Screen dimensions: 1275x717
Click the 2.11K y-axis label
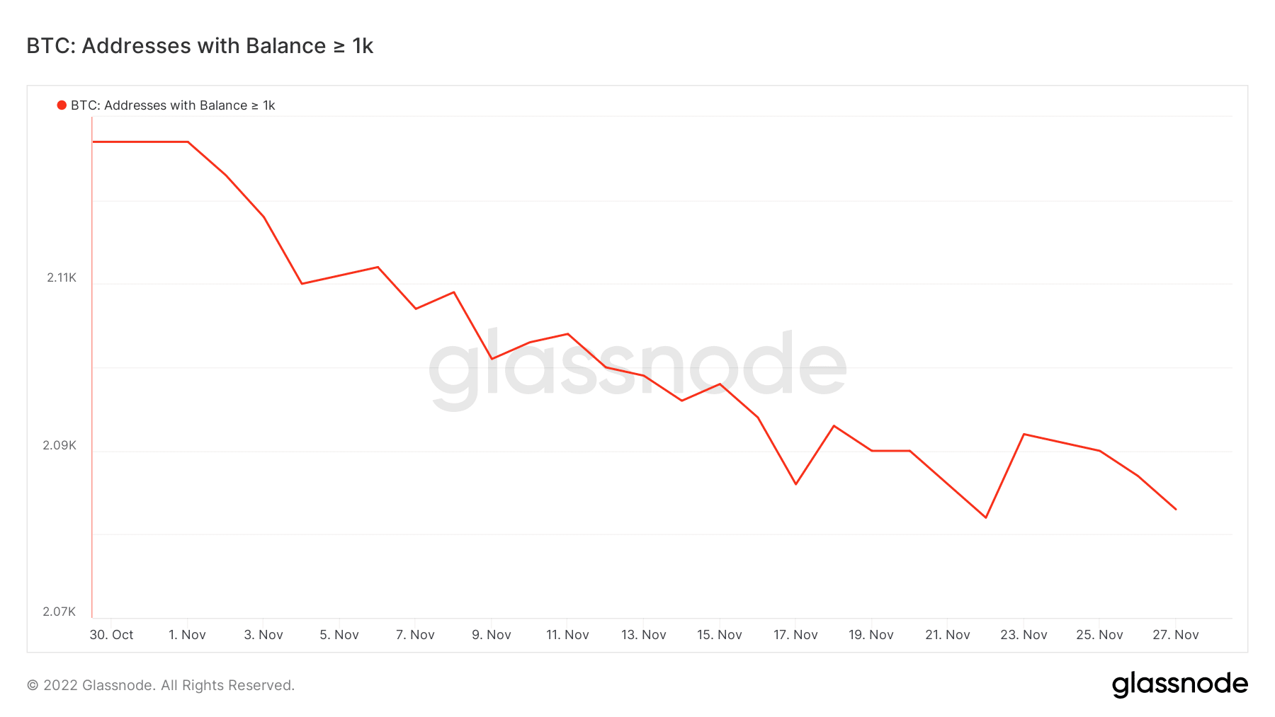(62, 277)
